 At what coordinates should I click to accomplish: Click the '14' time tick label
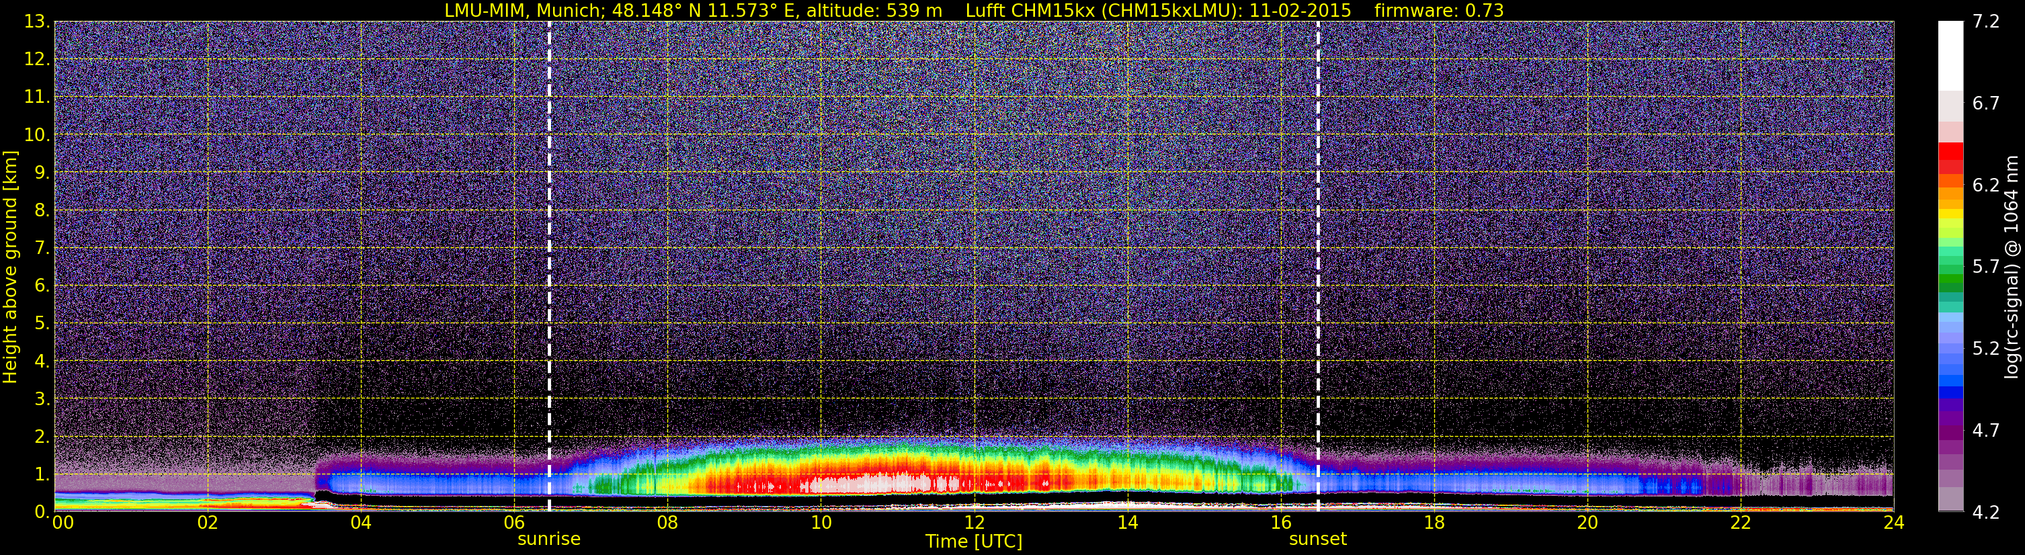coord(1127,523)
